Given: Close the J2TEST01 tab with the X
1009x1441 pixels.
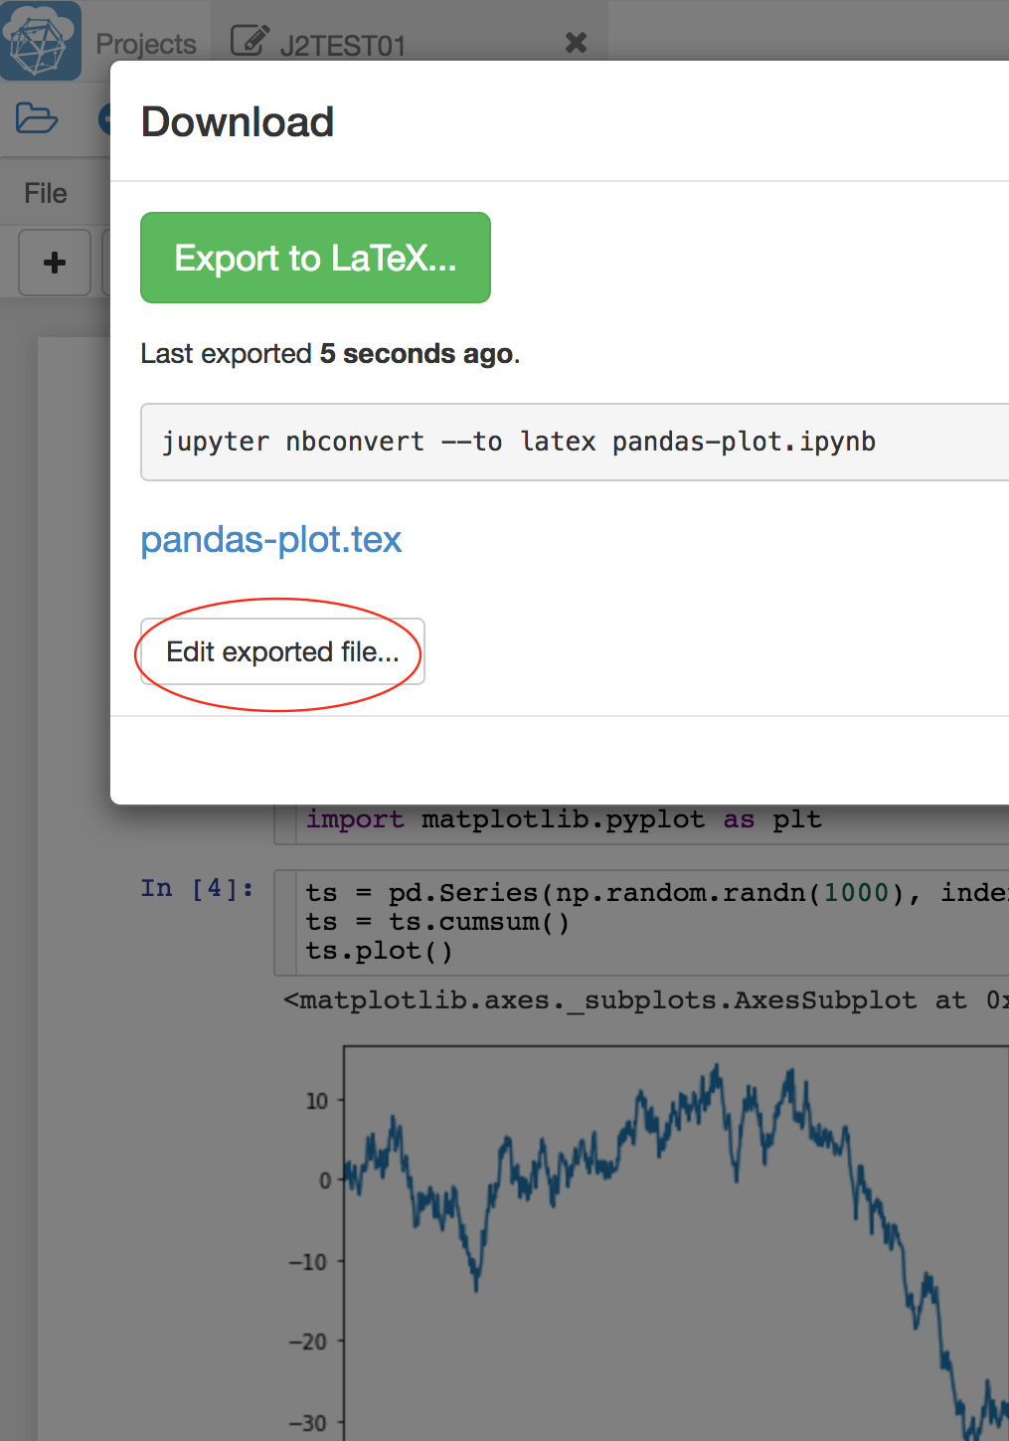Looking at the screenshot, I should click(576, 43).
